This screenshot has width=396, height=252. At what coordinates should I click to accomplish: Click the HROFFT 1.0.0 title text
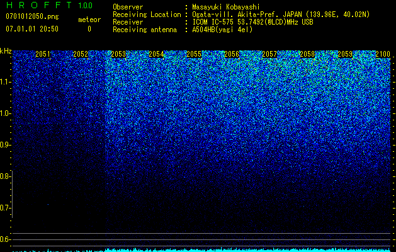pos(49,5)
